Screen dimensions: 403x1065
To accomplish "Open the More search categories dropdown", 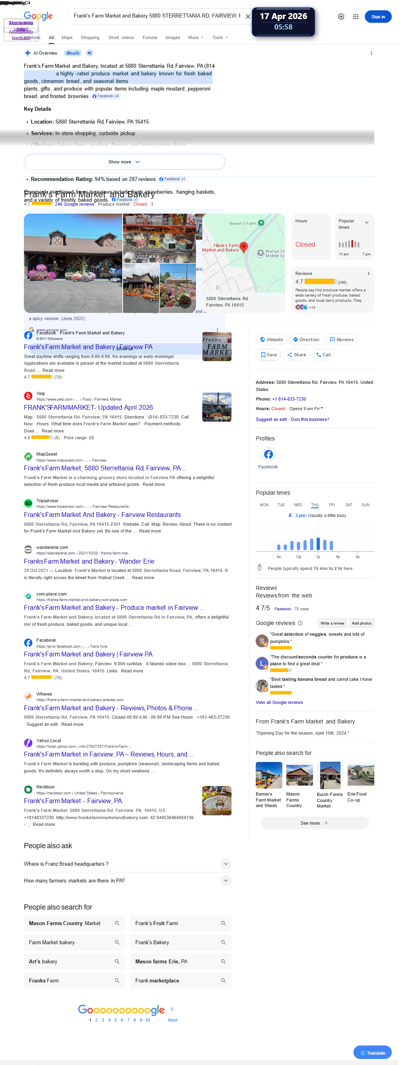I will tap(196, 37).
